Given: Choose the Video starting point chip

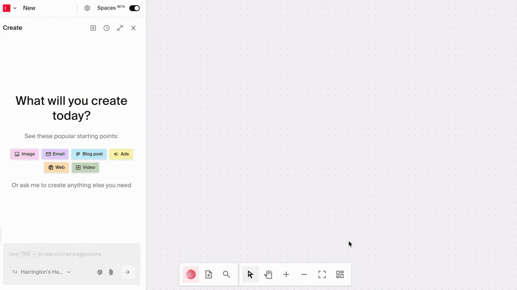Looking at the screenshot, I should pos(85,167).
